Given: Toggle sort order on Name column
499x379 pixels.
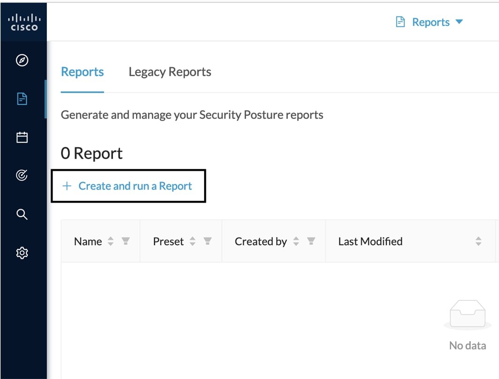Looking at the screenshot, I should (110, 241).
